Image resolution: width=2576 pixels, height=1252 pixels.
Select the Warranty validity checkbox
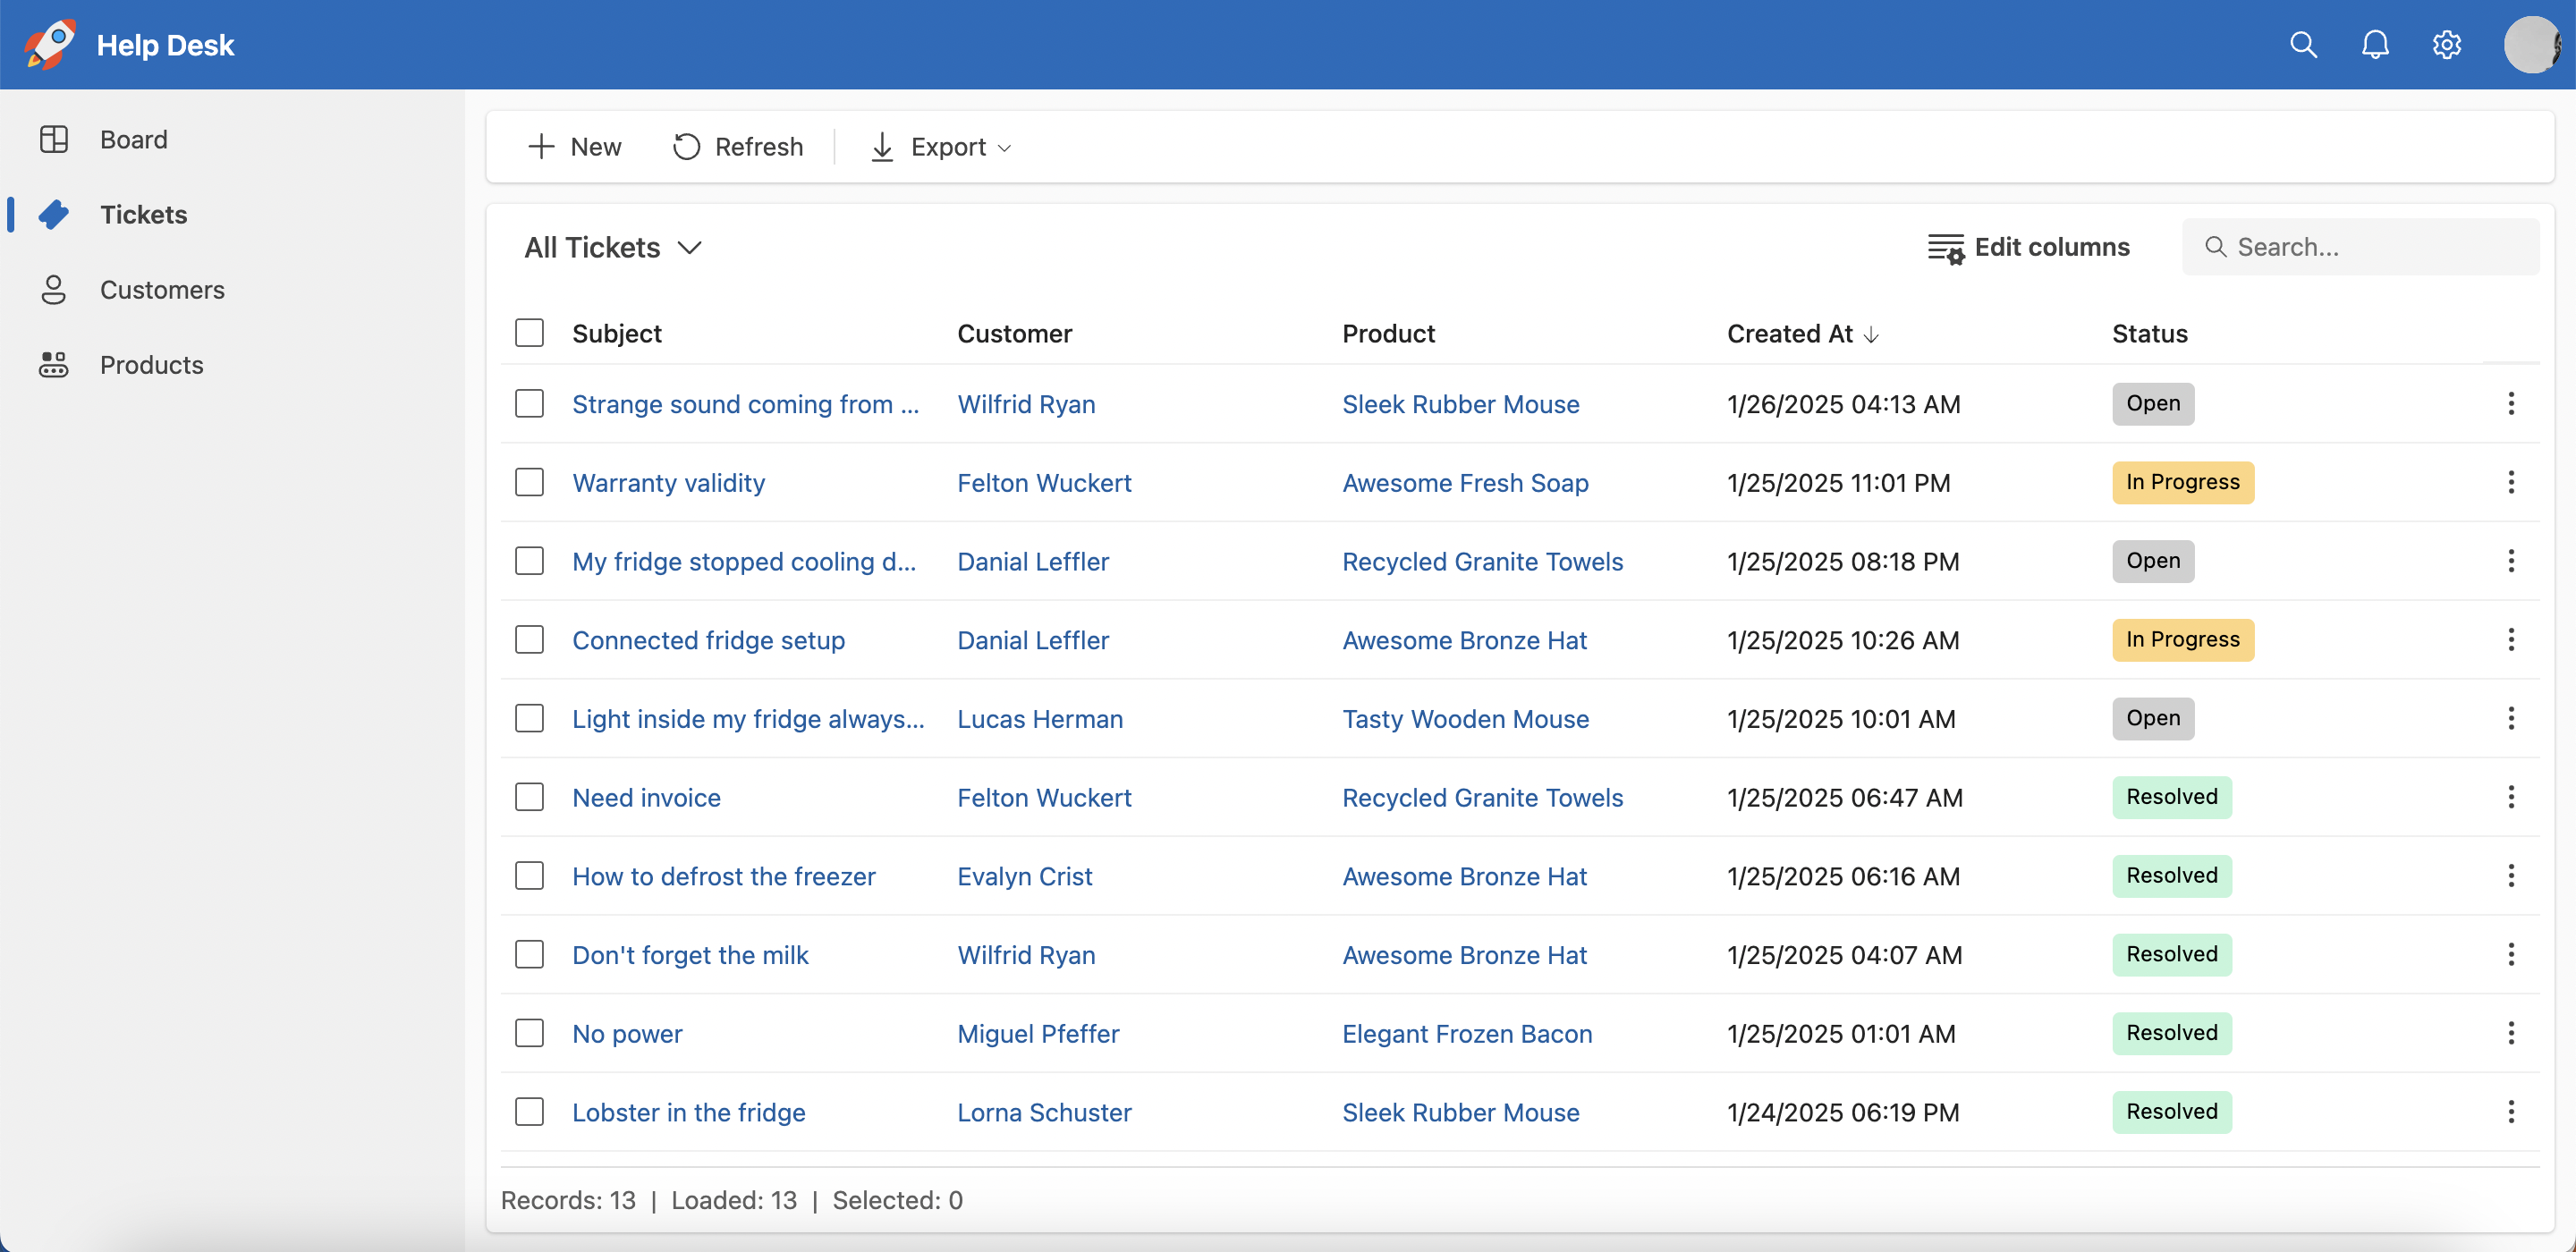pyautogui.click(x=529, y=482)
